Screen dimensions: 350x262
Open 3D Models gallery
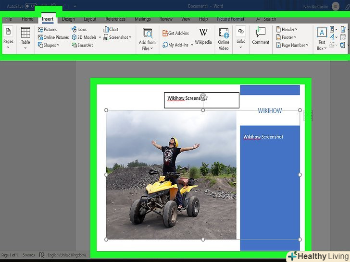pyautogui.click(x=84, y=37)
